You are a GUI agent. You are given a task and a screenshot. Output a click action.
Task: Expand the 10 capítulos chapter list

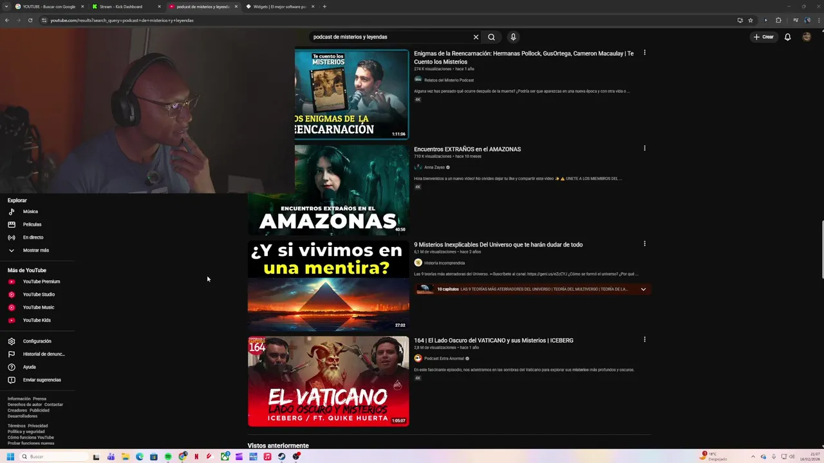pos(643,289)
